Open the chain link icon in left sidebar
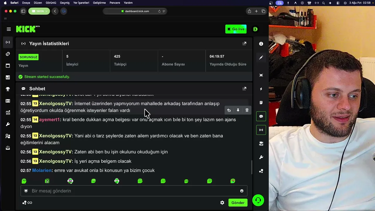This screenshot has width=375, height=211. pos(8,54)
